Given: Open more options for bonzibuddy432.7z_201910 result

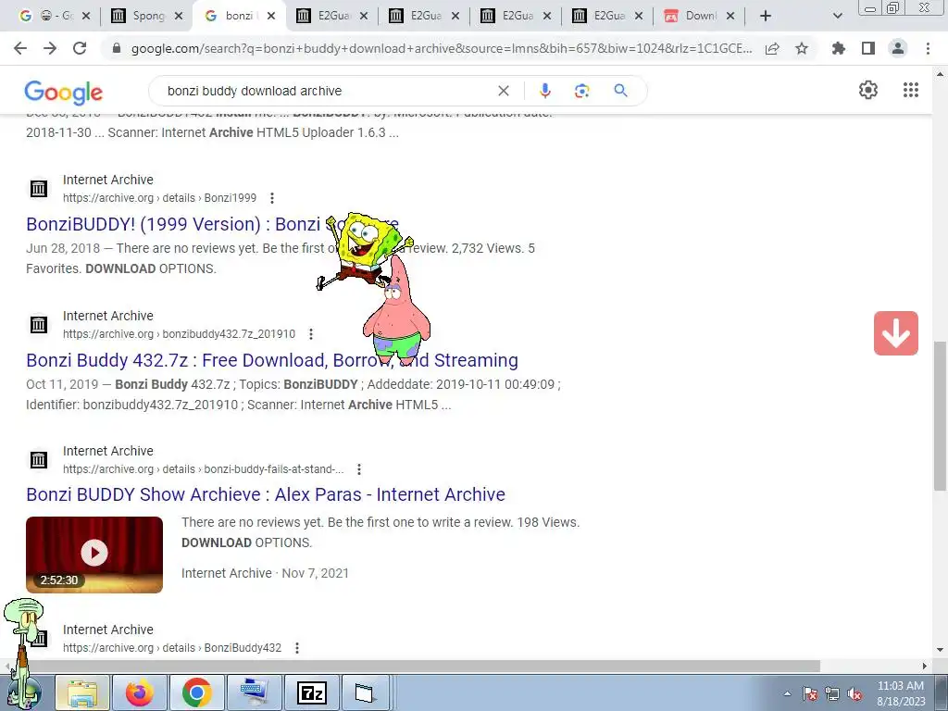Looking at the screenshot, I should click(311, 333).
